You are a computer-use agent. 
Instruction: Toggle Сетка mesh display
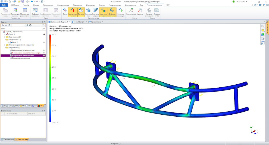pos(65,12)
